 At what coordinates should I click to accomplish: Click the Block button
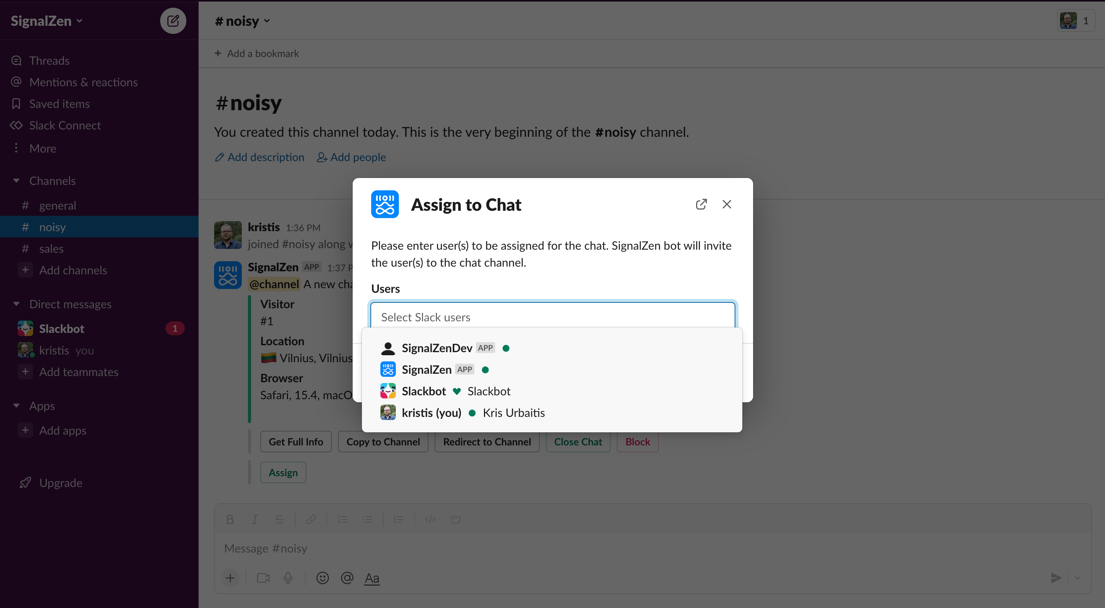(638, 442)
